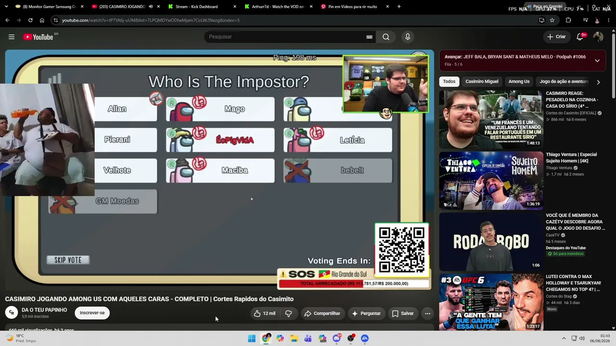Click the Criar create button
The image size is (616, 346).
click(556, 37)
